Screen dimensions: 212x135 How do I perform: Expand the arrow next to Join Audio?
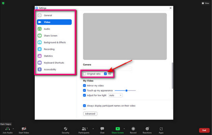point(14,128)
